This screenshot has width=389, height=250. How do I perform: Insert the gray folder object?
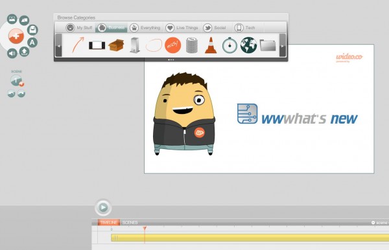pos(268,45)
